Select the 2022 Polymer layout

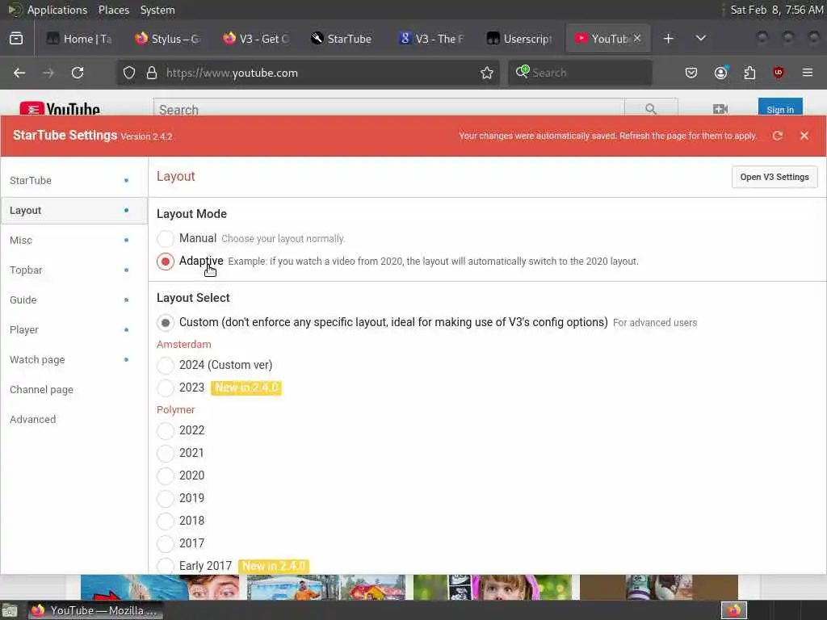click(165, 431)
